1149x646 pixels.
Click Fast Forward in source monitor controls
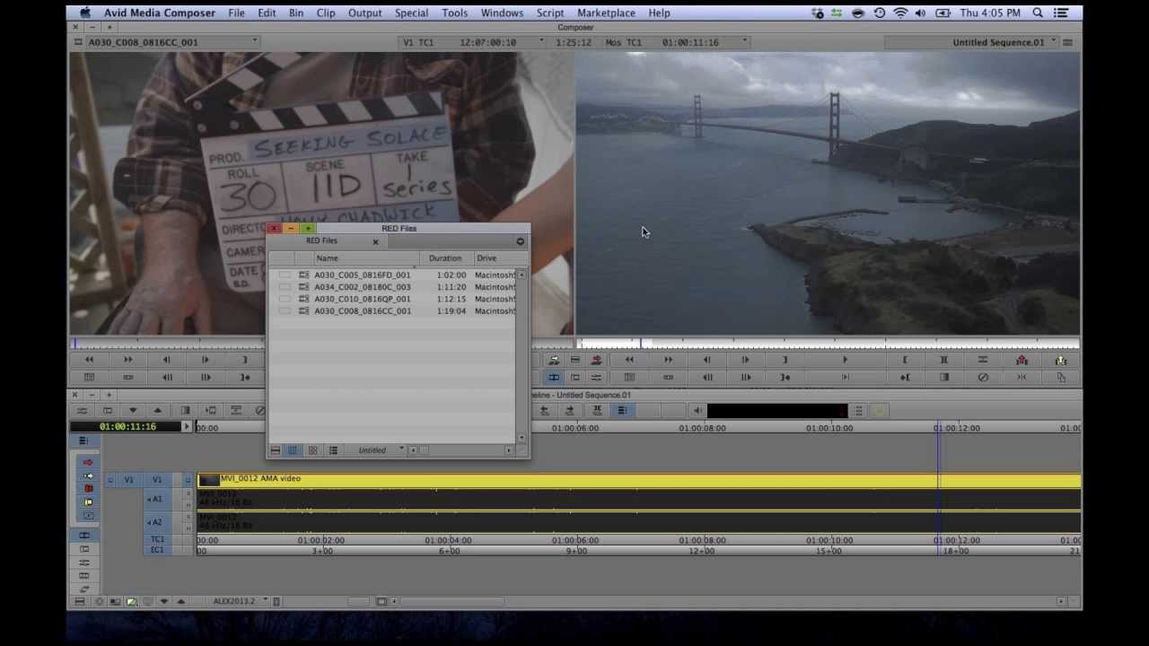click(x=127, y=360)
